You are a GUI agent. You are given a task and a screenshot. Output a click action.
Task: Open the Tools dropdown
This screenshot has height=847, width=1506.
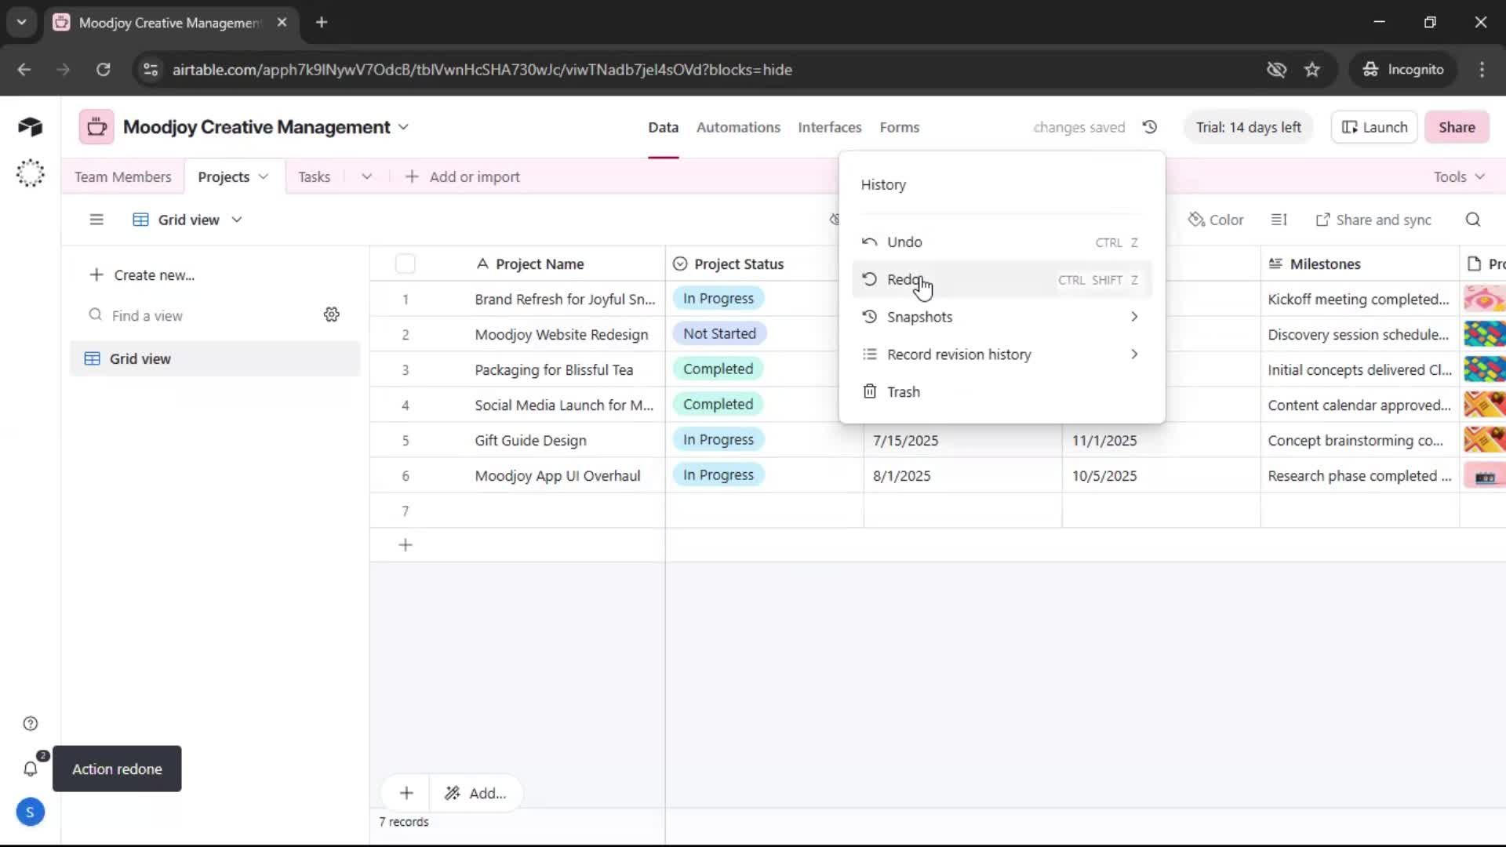click(1460, 176)
